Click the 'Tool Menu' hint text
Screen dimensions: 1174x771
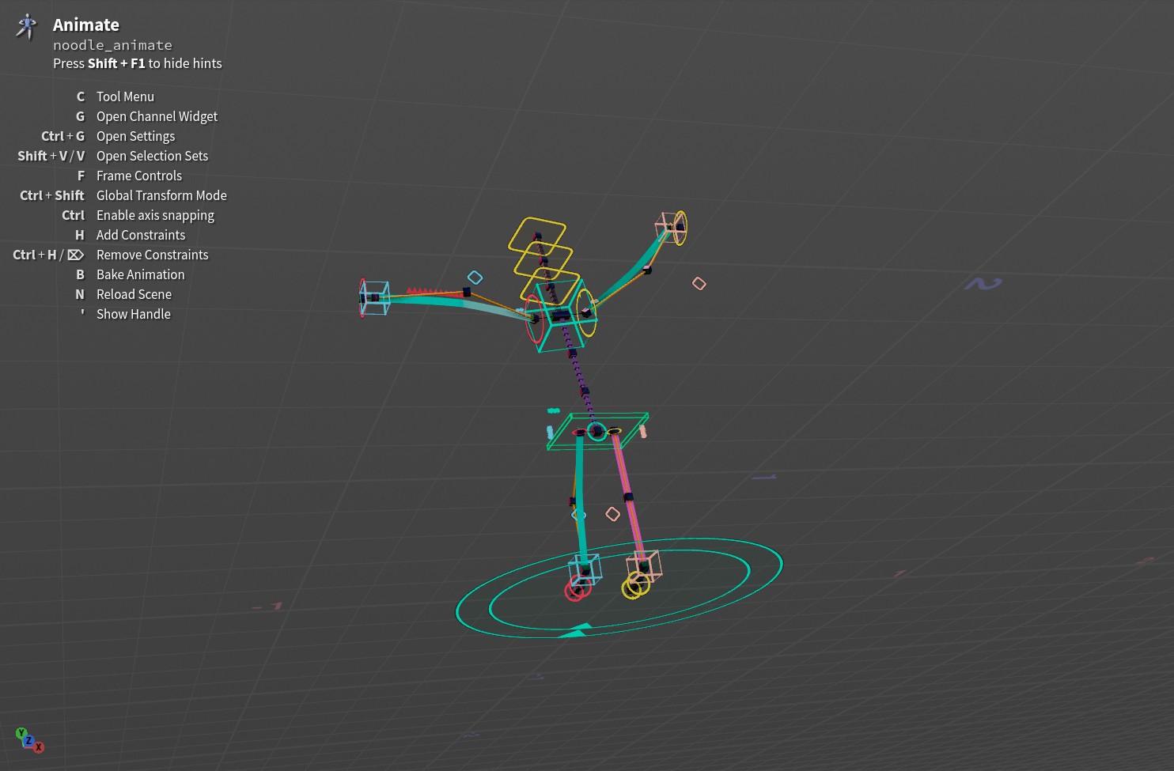tap(125, 96)
